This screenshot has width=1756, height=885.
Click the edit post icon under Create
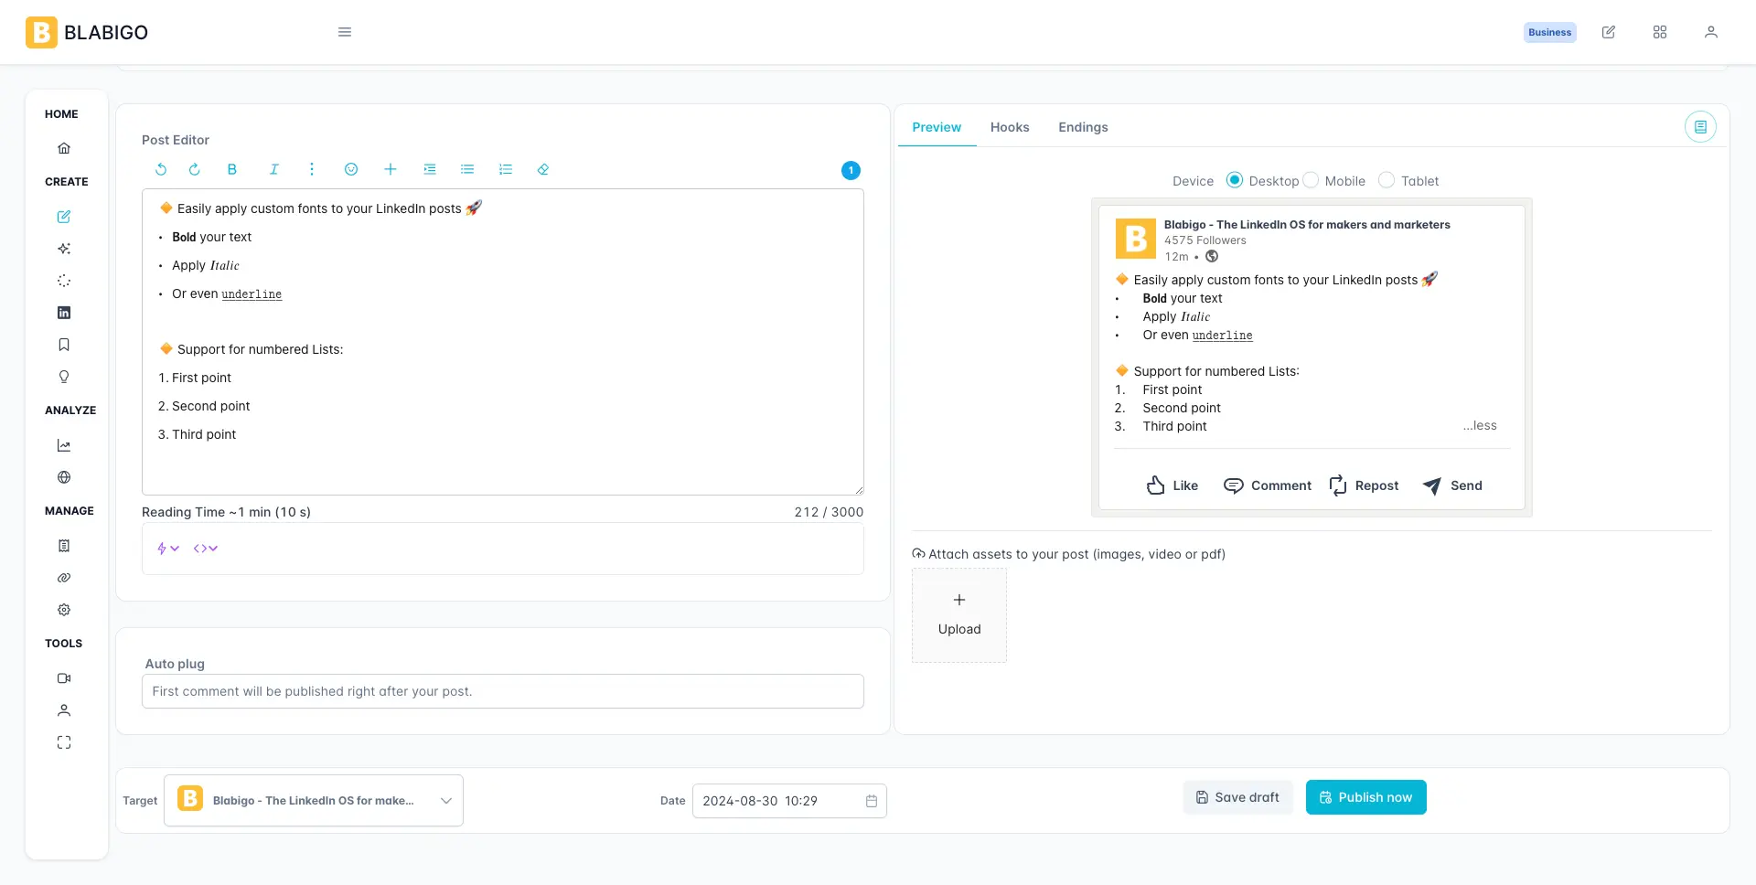pos(64,217)
